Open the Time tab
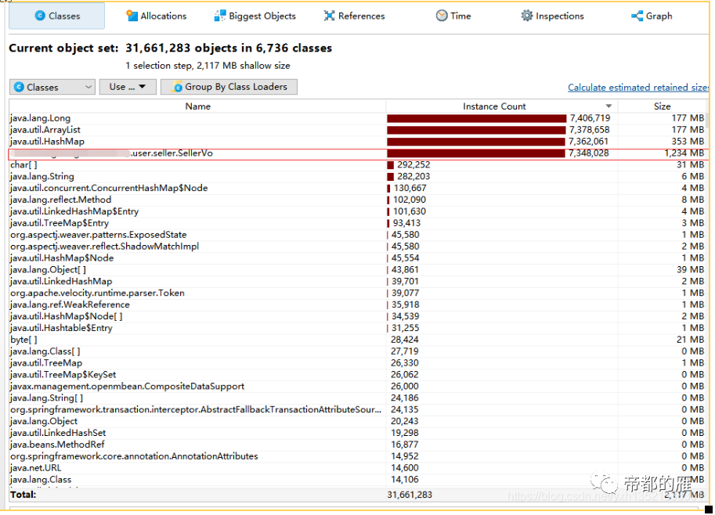The image size is (715, 515). click(x=453, y=16)
